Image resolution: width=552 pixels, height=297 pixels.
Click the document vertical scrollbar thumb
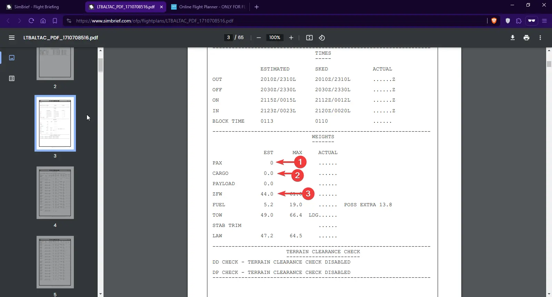click(x=549, y=64)
